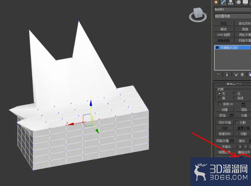
Task: Click the upper-panel 网格平滑 modifier button
Action: (x=243, y=40)
